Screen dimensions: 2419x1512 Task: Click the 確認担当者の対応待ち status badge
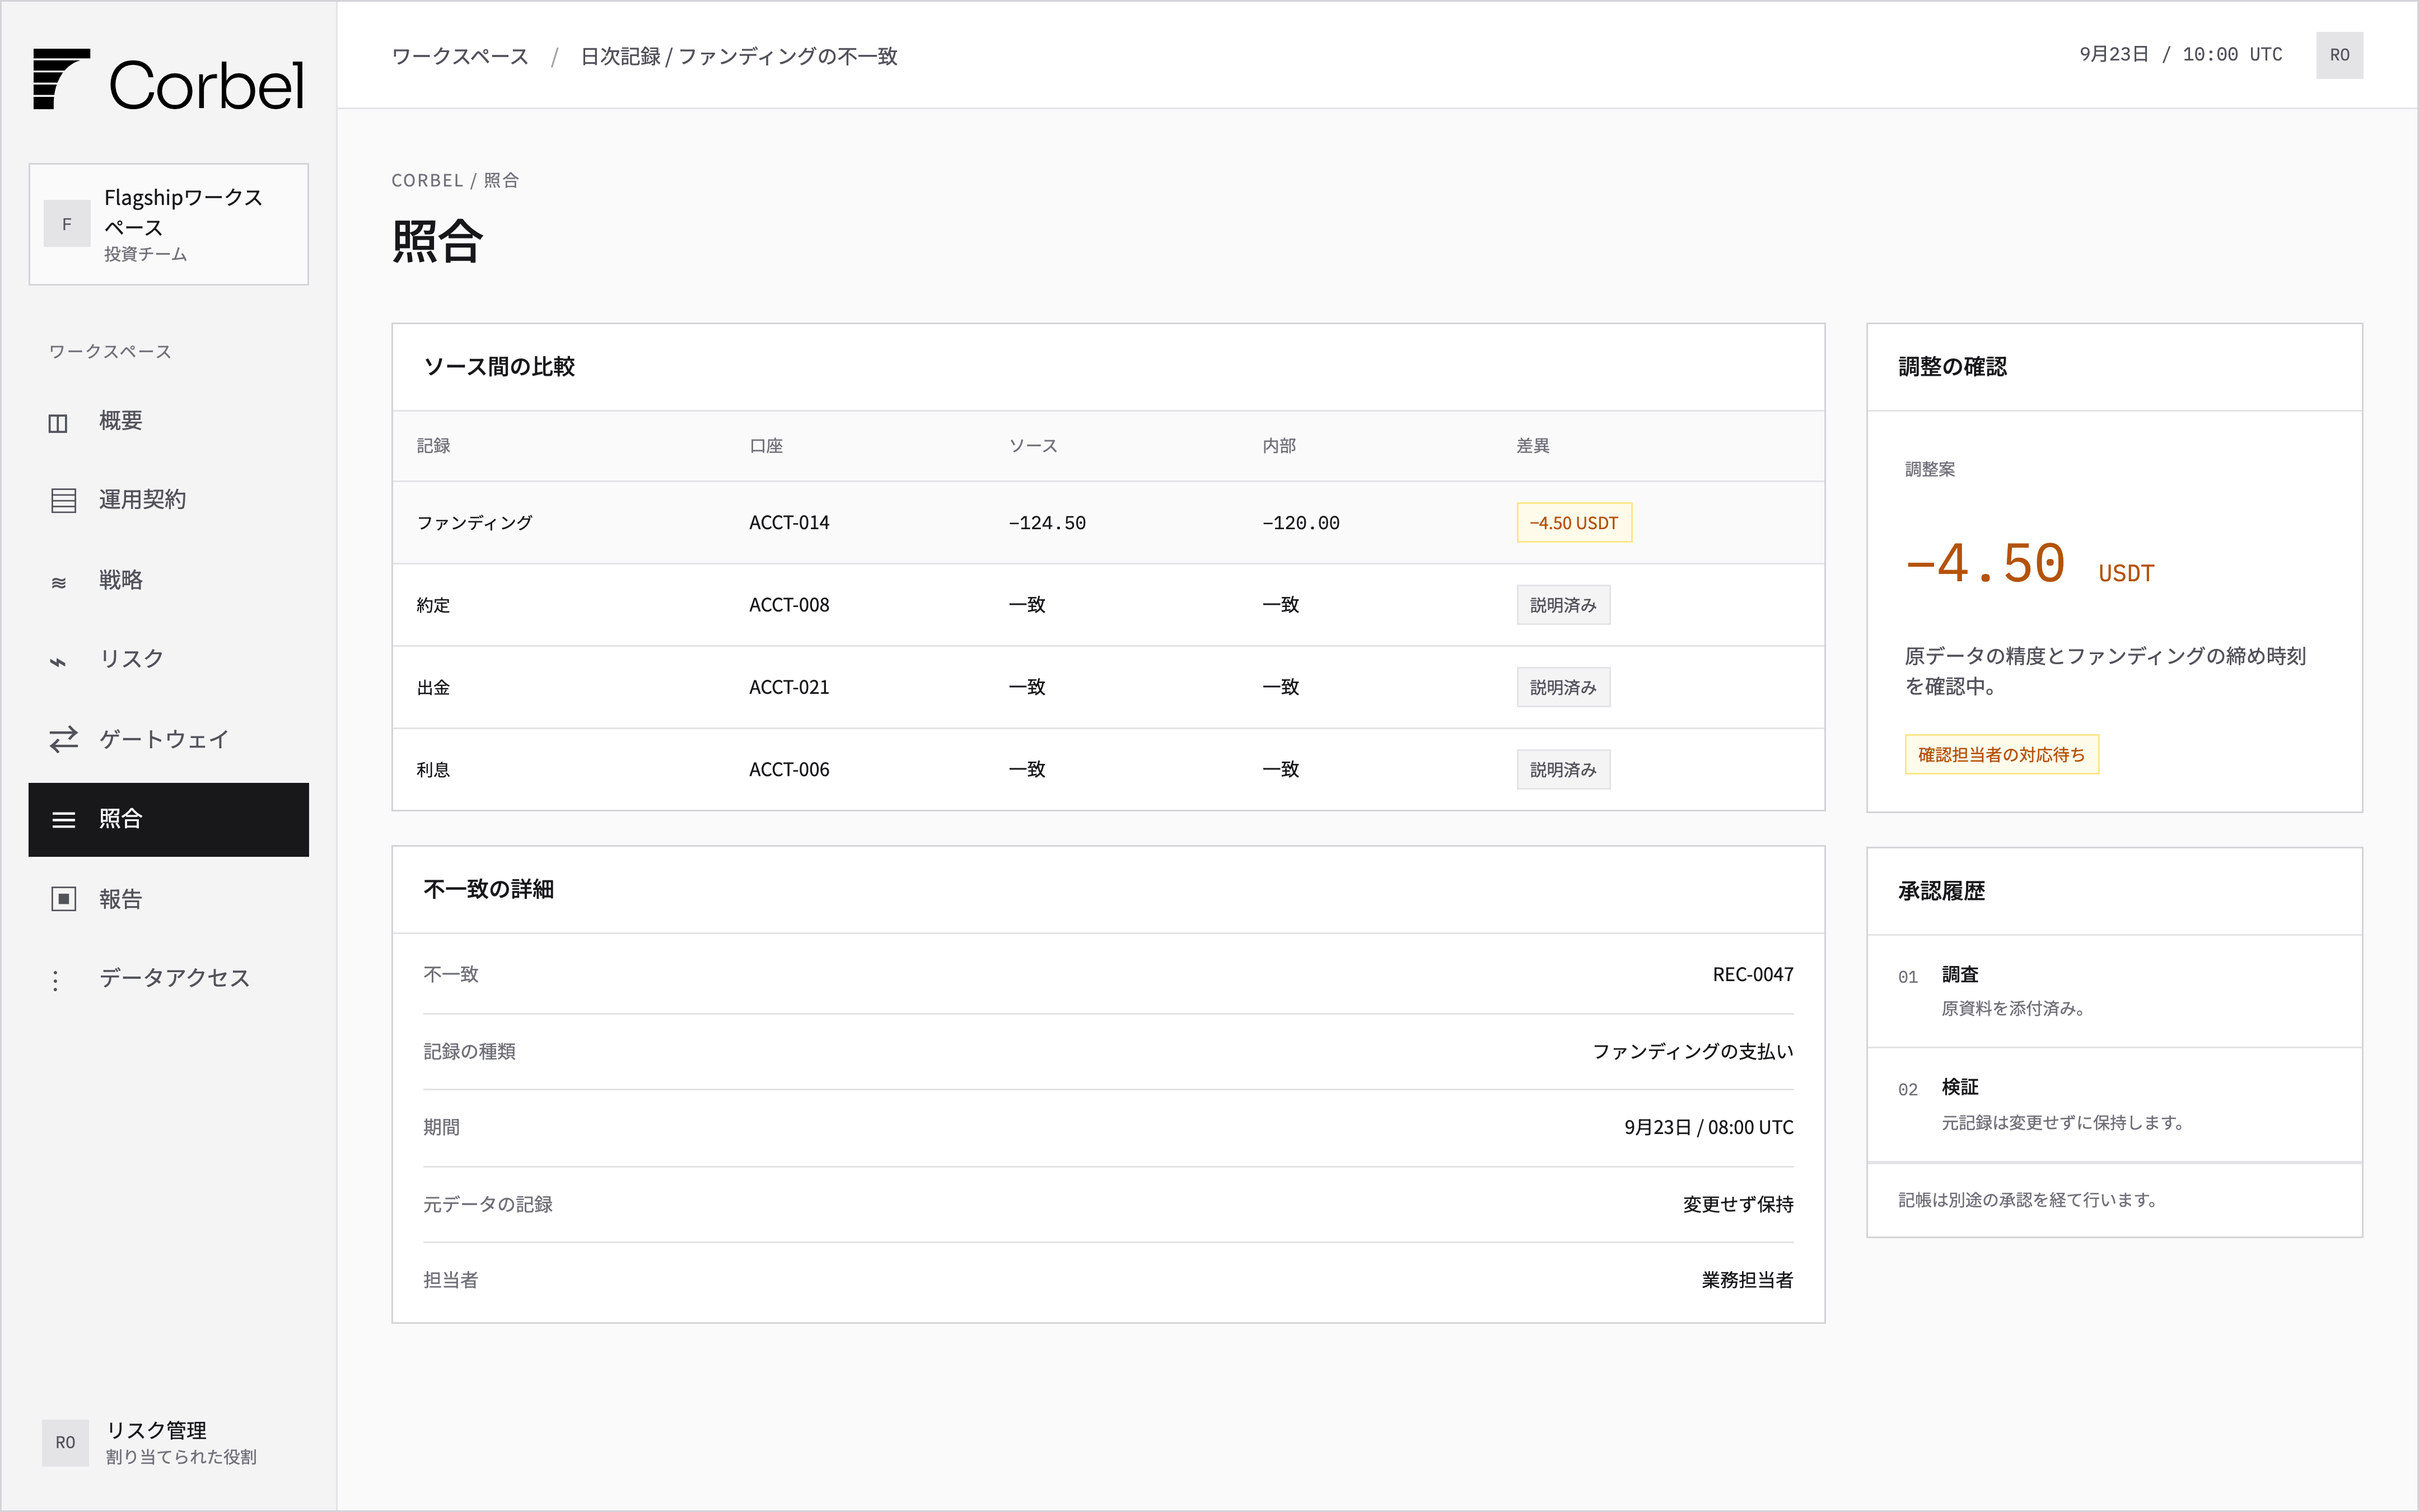[x=2001, y=754]
